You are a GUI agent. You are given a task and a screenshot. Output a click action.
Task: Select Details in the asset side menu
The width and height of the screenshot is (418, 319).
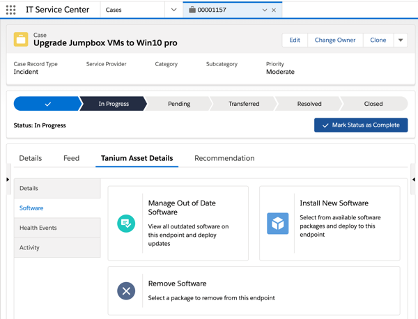point(57,188)
